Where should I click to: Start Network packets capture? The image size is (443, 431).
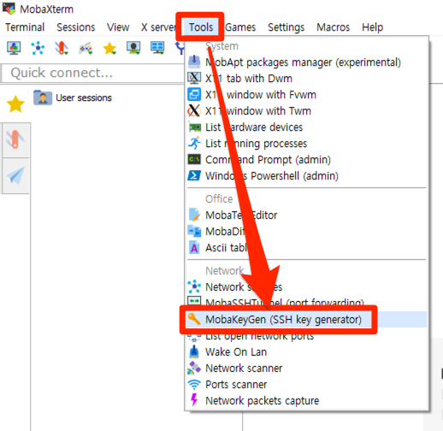tap(306, 401)
